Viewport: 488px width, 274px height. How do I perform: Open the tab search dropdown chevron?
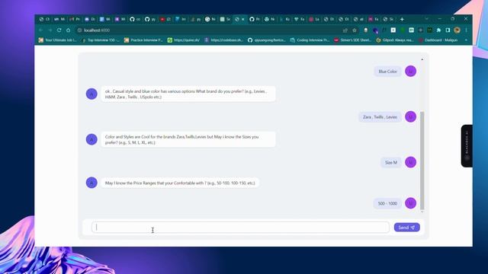(427, 19)
